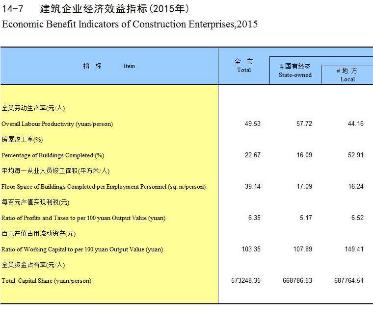
Task: Select the value 39.14
Action: pyautogui.click(x=253, y=187)
